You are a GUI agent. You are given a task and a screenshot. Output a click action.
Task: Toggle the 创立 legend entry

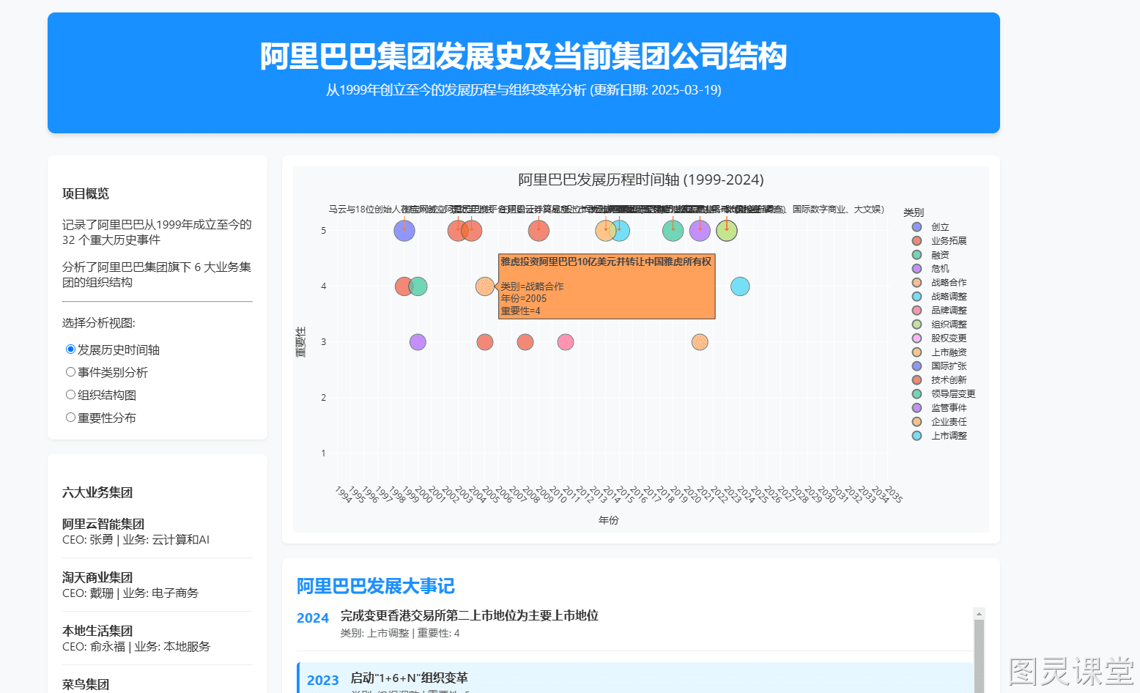(940, 227)
